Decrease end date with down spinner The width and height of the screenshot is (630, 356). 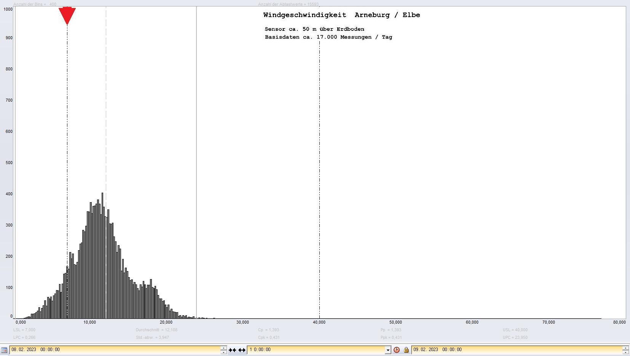click(625, 352)
